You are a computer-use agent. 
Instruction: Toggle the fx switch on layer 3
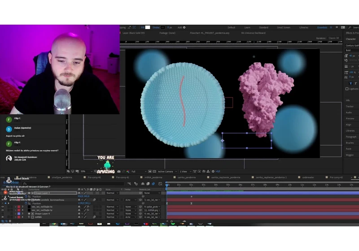pos(88,207)
